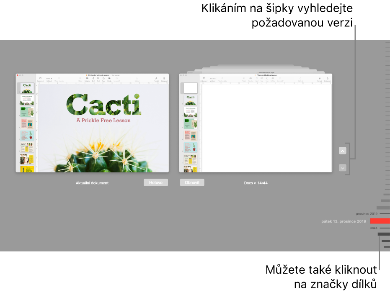The width and height of the screenshot is (390, 295).
Task: Click Text icon in current document toolbar
Action: 98,79
